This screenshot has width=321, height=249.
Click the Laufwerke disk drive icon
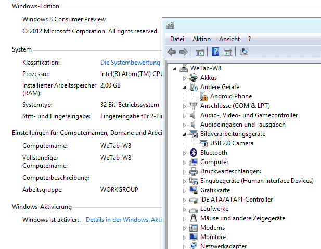pos(194,210)
